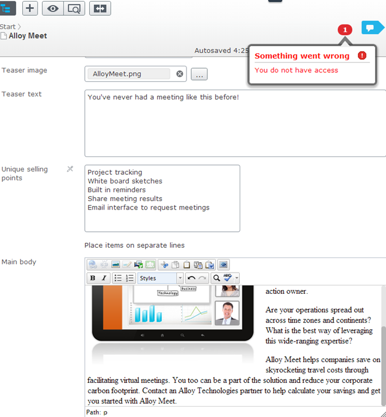Open the Styles dropdown
This screenshot has height=417, width=386.
[160, 278]
